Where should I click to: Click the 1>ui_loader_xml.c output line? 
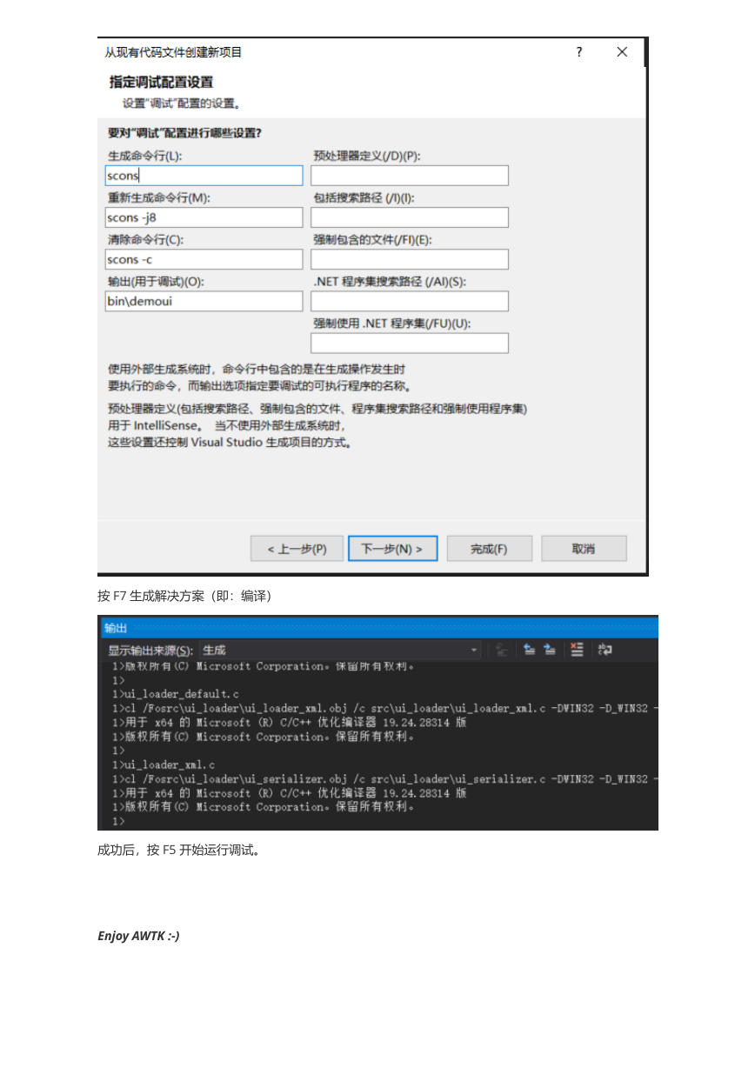164,764
